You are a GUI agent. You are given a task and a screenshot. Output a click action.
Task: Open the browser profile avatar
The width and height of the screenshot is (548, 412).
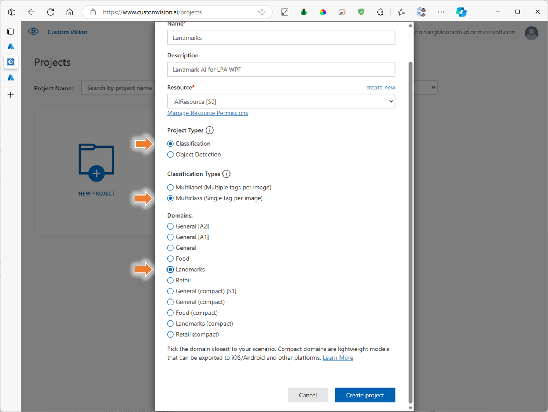(421, 12)
